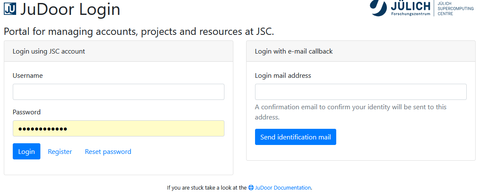Click the Jülich Forschungszentrum logo
This screenshot has height=193, width=485.
click(x=400, y=8)
